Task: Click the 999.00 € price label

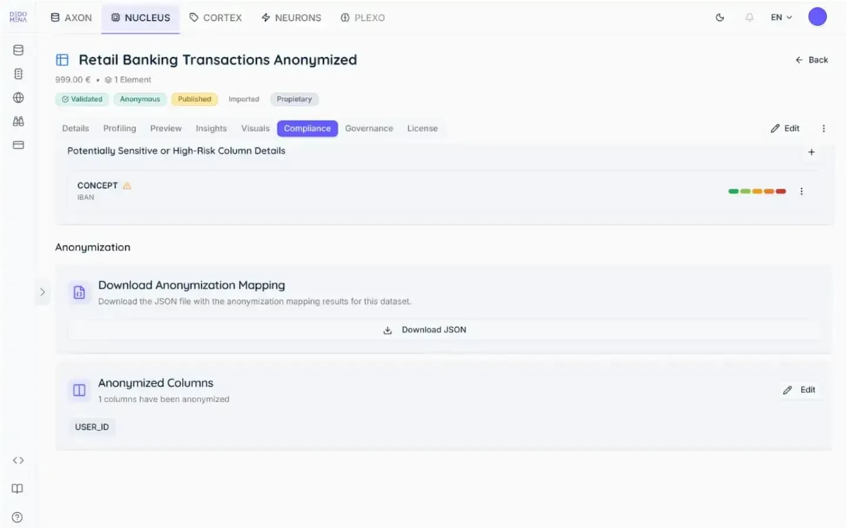Action: point(73,80)
